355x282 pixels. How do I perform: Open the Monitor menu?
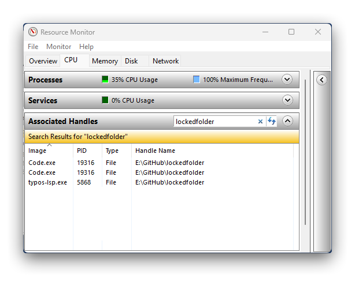pyautogui.click(x=58, y=47)
